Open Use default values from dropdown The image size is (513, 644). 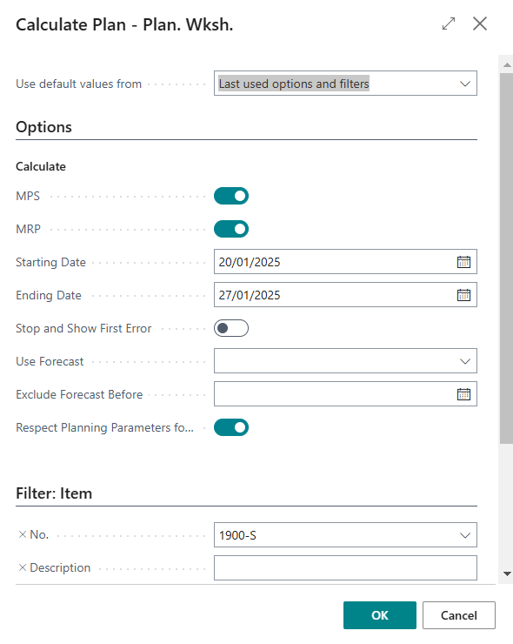click(345, 84)
